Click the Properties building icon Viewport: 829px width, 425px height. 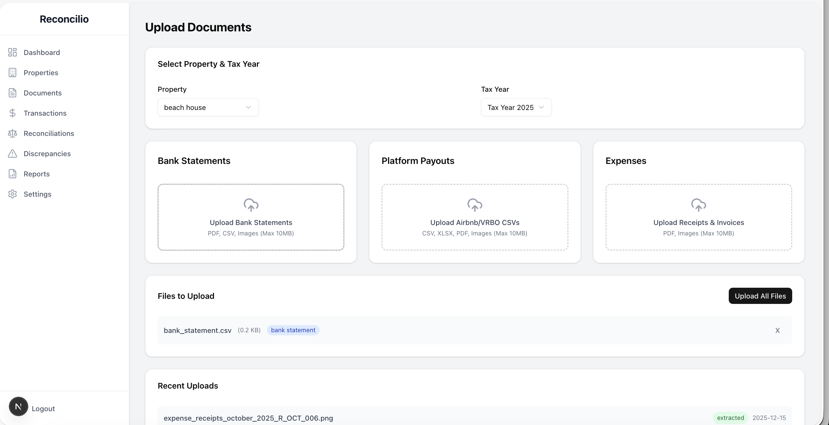coord(12,73)
